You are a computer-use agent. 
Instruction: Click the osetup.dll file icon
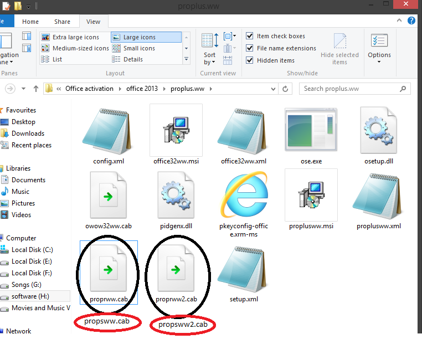pyautogui.click(x=379, y=130)
